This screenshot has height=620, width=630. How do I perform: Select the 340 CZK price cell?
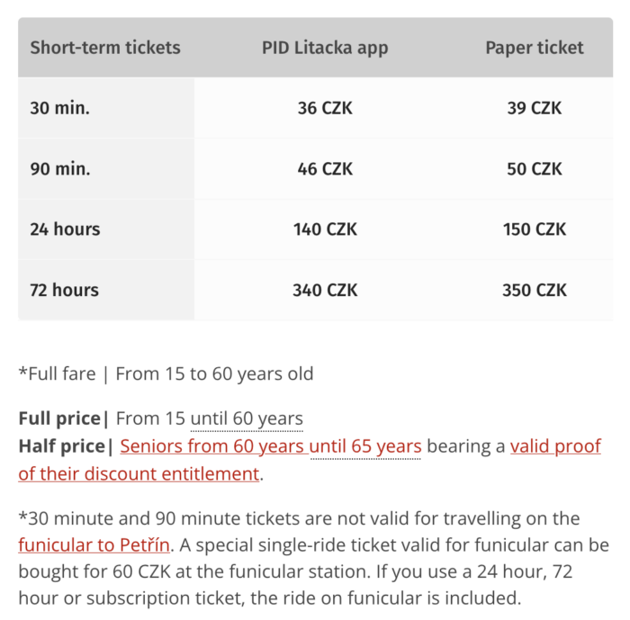[325, 290]
